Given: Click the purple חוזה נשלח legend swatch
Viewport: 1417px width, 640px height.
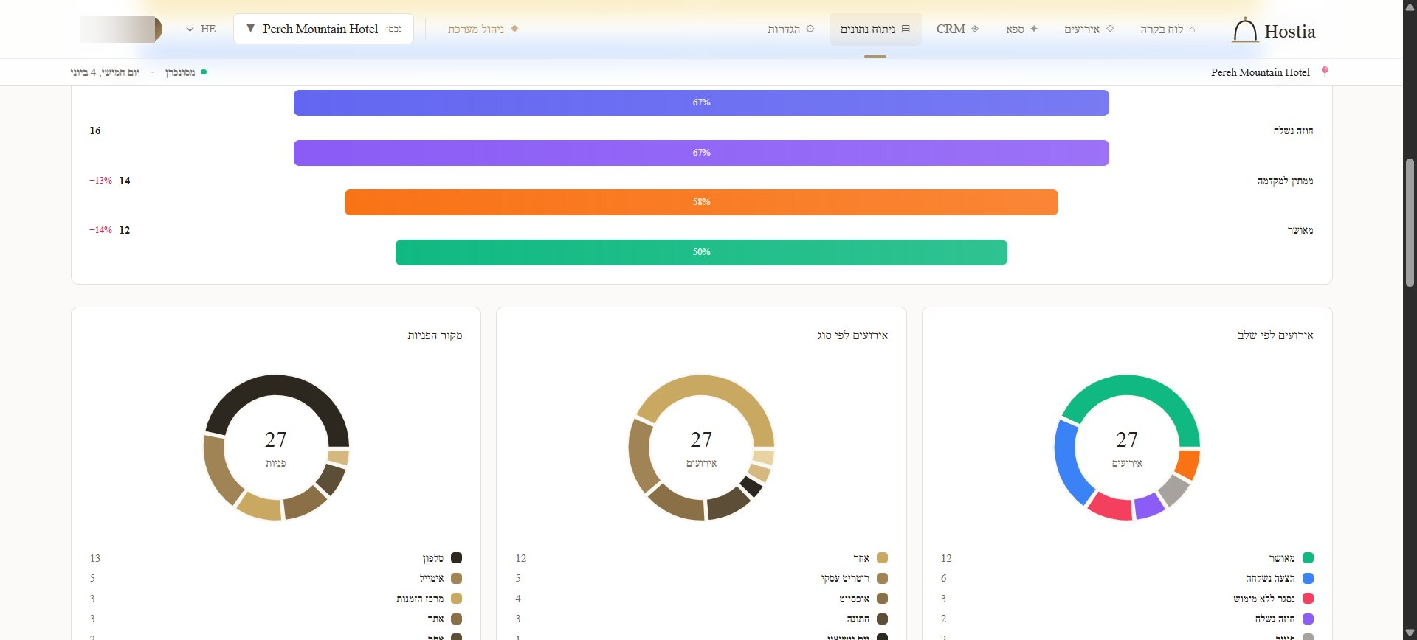Looking at the screenshot, I should point(1308,619).
